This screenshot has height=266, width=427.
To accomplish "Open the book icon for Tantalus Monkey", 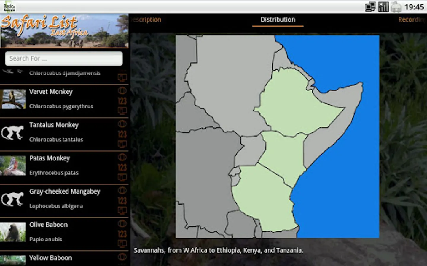I will pyautogui.click(x=122, y=145).
